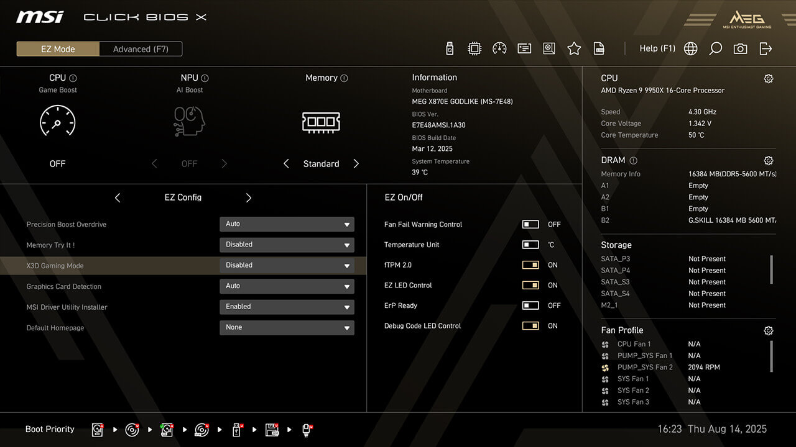Viewport: 796px width, 447px height.
Task: Take a screenshot with the camera icon
Action: click(x=740, y=48)
